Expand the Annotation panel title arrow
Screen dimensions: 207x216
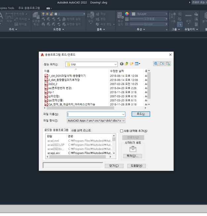[x=16, y=29]
